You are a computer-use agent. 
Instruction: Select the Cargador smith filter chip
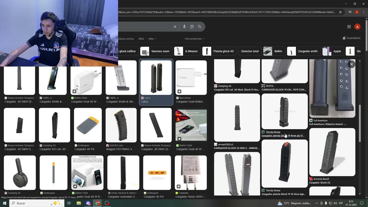tap(304, 51)
